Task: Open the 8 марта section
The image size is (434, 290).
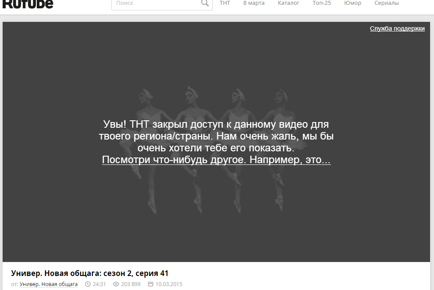Action: [254, 3]
